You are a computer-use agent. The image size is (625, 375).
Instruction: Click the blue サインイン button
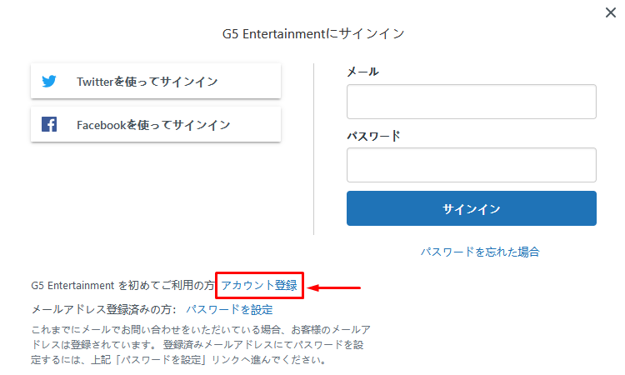[x=472, y=208]
